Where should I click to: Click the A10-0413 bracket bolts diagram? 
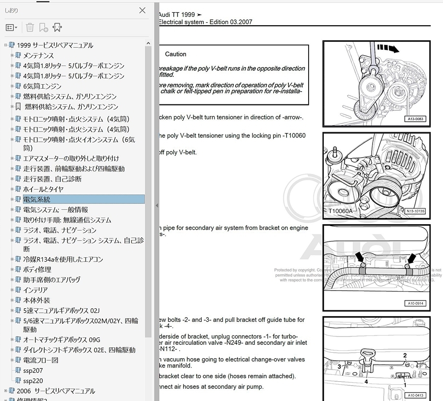377,359
